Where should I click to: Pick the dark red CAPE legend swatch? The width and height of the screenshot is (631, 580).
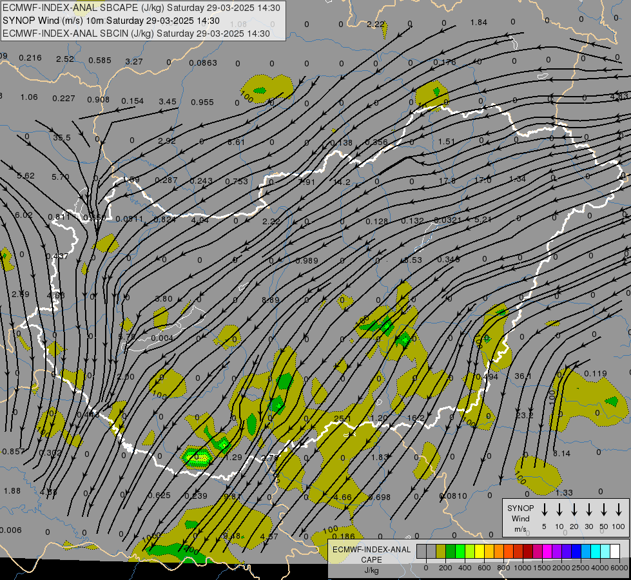point(528,552)
